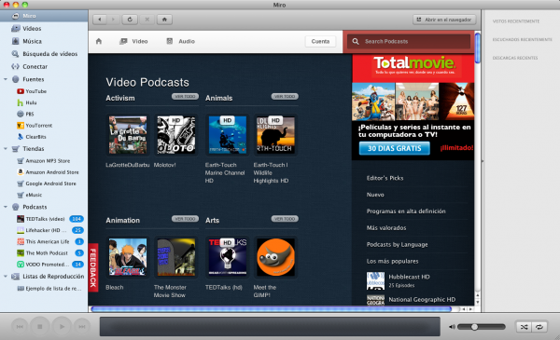Select Lifehacker (HD) podcast feed
This screenshot has height=340, width=560.
pos(44,230)
